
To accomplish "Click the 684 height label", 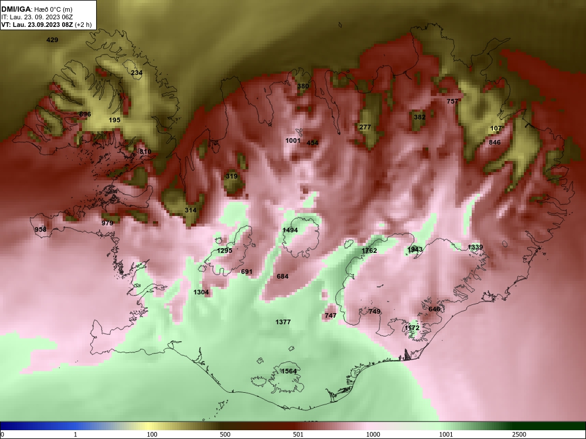I will [x=282, y=277].
